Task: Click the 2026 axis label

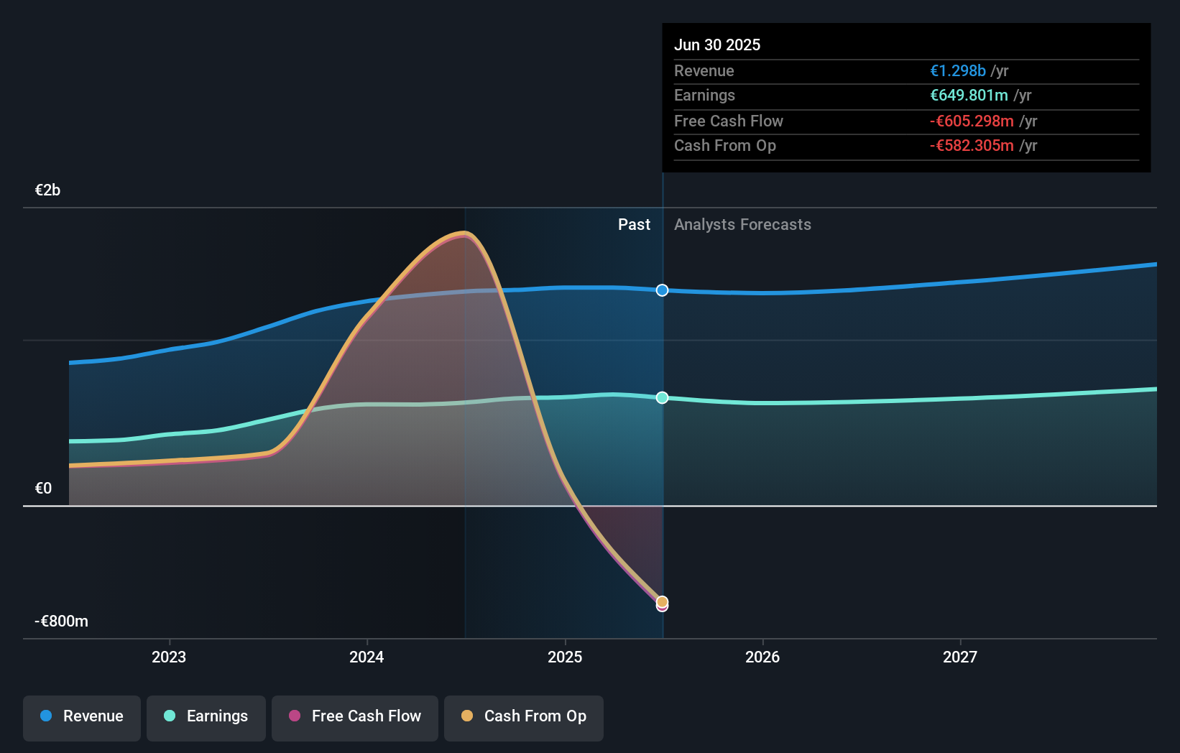Action: coord(762,657)
